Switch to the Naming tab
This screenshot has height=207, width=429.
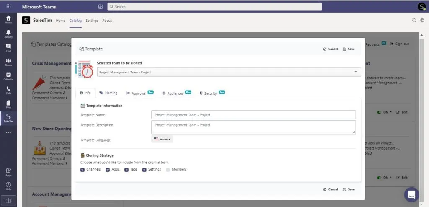[x=109, y=93]
